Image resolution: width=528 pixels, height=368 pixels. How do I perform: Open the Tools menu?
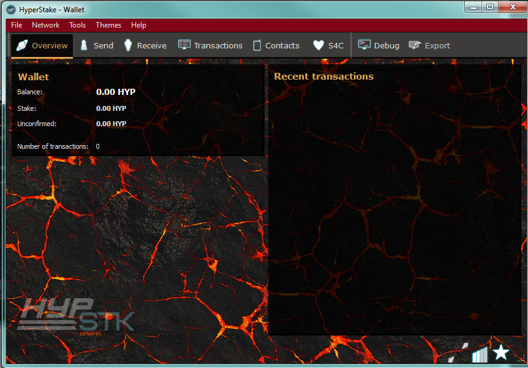pos(77,25)
